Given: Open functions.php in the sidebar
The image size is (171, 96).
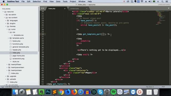Looking at the screenshot, I should (x=18, y=44).
